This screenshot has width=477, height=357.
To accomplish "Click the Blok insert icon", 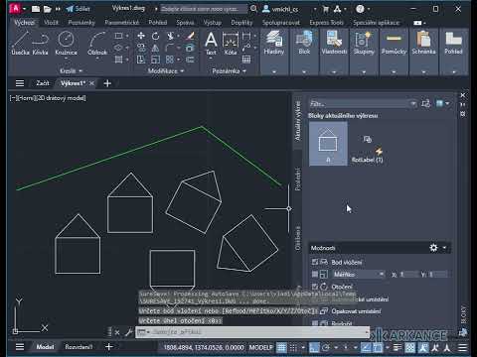I will (304, 43).
